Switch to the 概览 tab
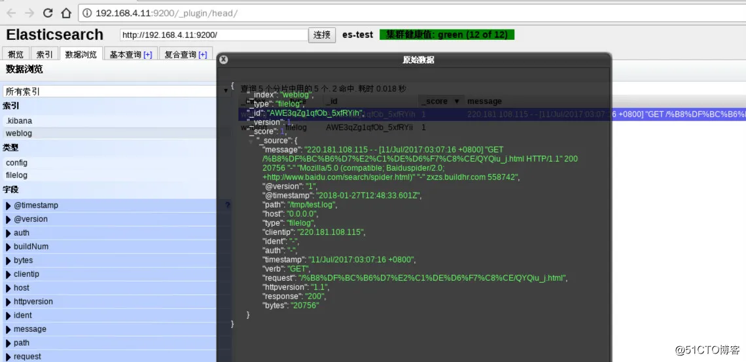 pyautogui.click(x=16, y=54)
